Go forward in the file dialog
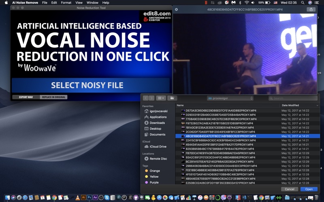 151,98
